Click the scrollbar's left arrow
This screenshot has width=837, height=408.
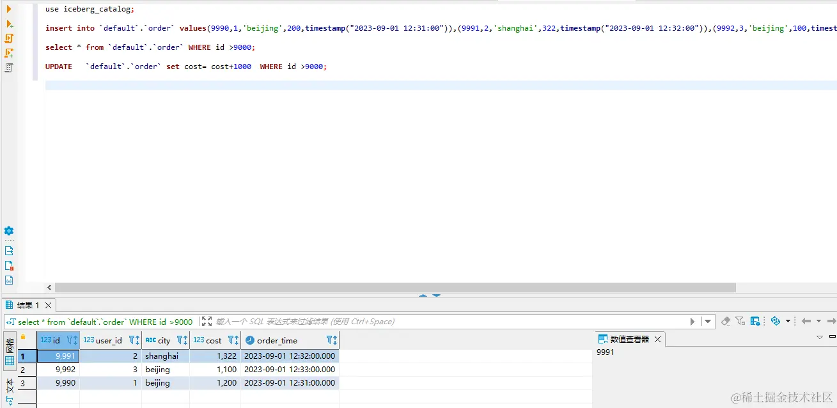50,288
